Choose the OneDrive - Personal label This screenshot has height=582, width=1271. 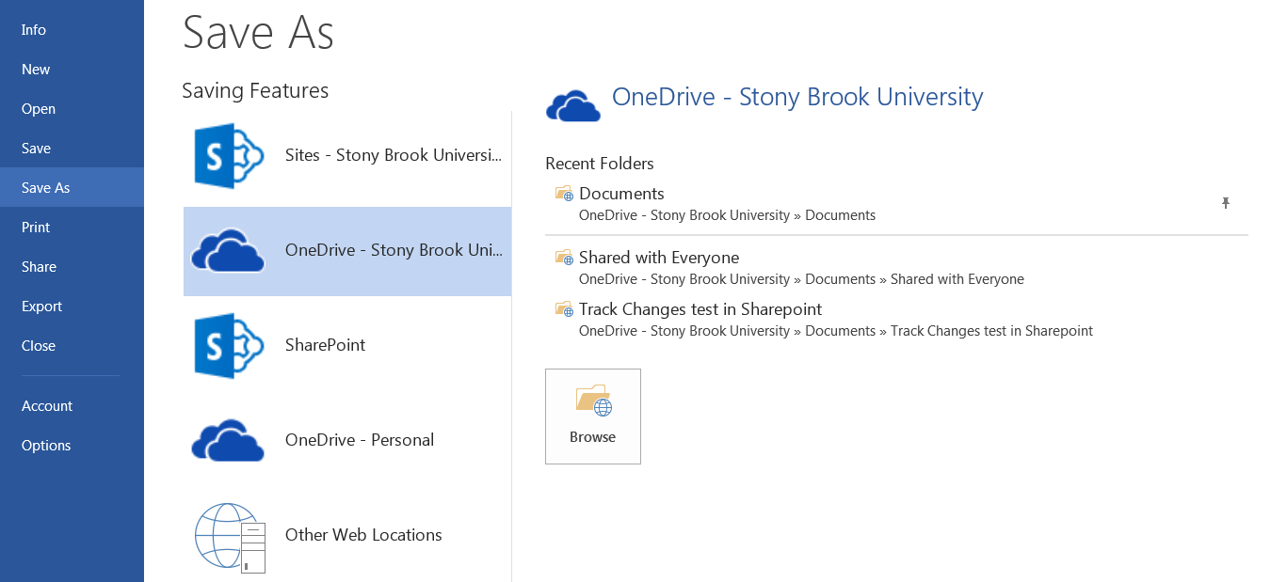[x=360, y=440]
